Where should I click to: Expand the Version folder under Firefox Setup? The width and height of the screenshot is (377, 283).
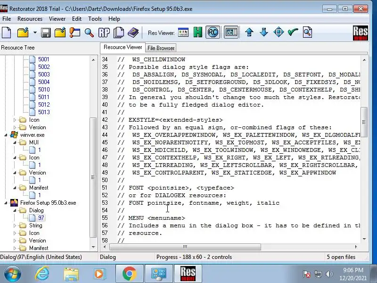tap(15, 241)
